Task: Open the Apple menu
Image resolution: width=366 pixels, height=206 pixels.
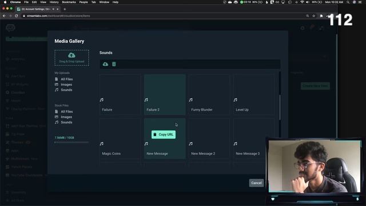Action: pos(5,2)
